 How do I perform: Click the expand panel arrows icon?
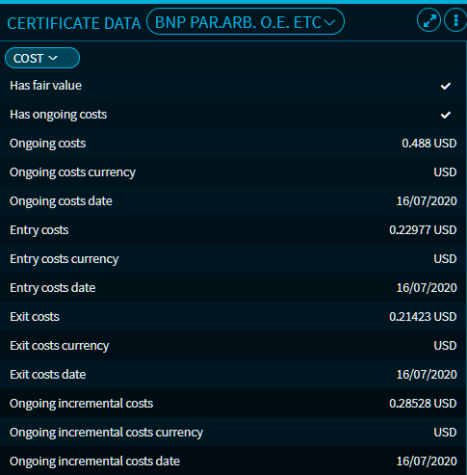point(429,20)
